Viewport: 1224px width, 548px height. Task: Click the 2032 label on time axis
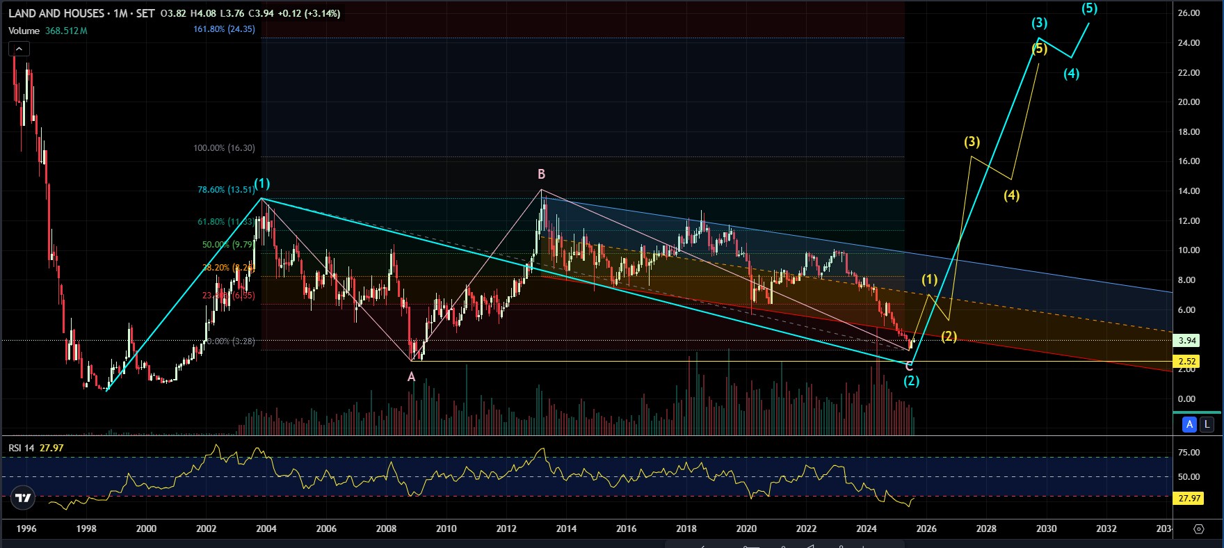tap(1106, 529)
